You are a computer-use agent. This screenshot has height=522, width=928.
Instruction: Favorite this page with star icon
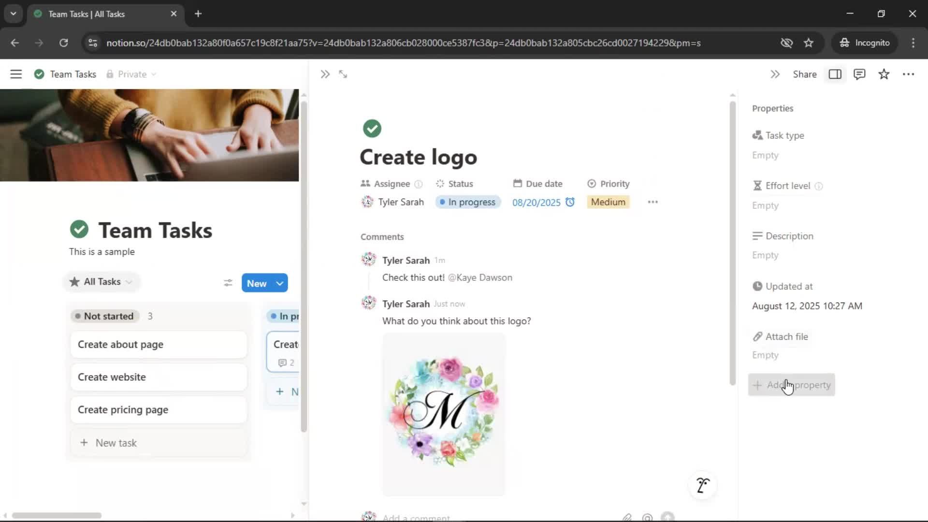pos(884,74)
